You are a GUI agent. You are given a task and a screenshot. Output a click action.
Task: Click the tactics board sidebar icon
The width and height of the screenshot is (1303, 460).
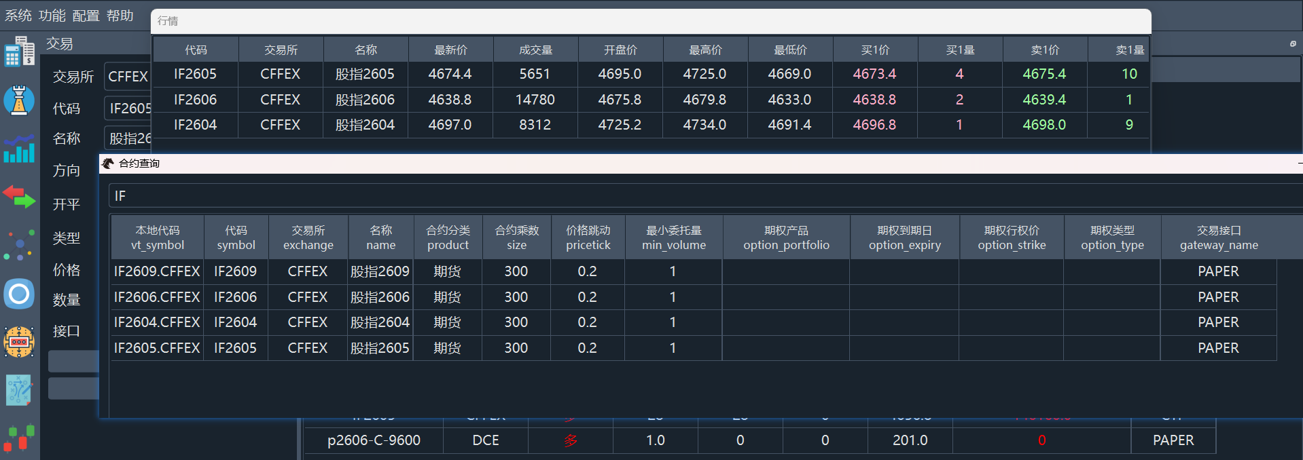[19, 390]
